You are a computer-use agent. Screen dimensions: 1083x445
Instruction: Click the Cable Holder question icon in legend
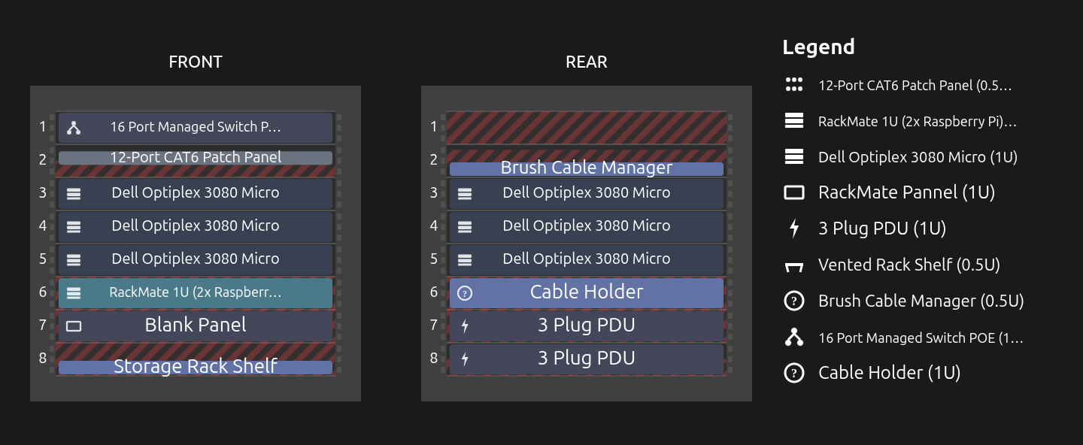pos(794,373)
